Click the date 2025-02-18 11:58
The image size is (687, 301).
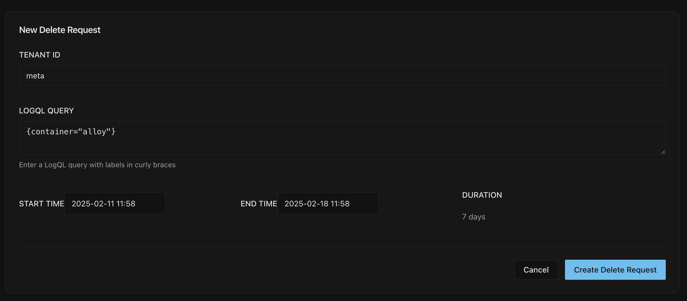click(x=317, y=203)
